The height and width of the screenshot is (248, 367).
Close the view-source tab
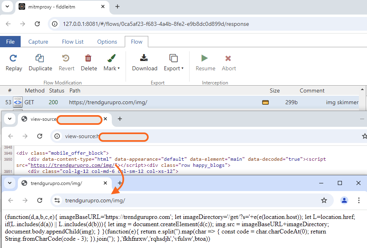click(105, 119)
